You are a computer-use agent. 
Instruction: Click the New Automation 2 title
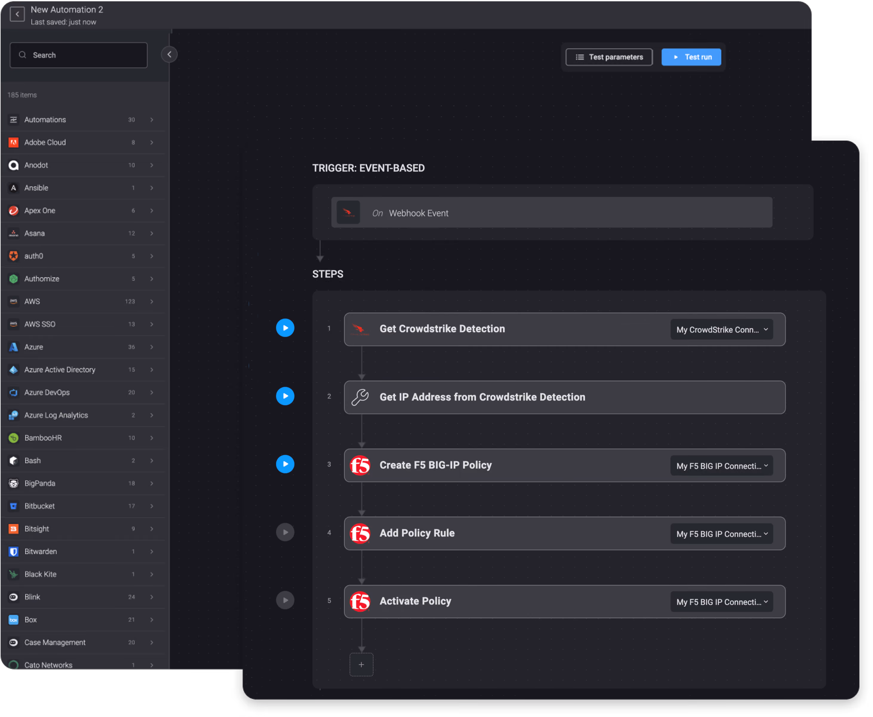tap(67, 10)
